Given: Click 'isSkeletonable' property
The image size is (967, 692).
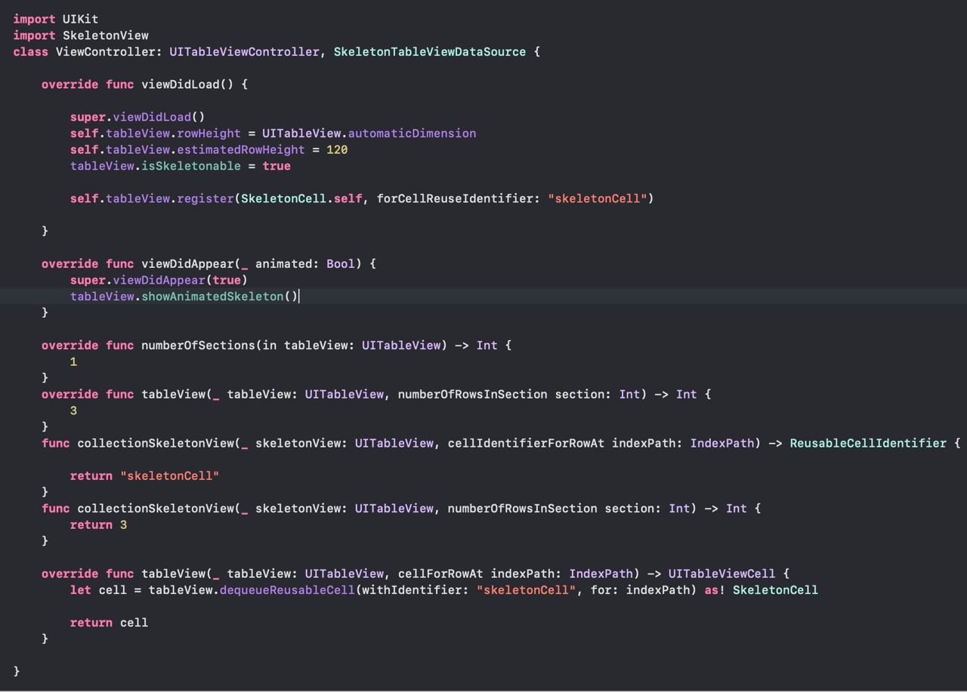Looking at the screenshot, I should 191,166.
